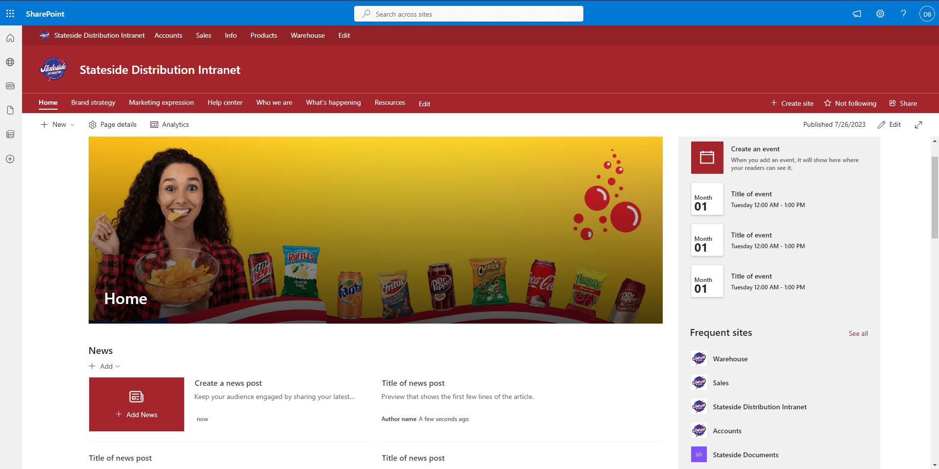Select Warehouse in top hub menu
This screenshot has height=469, width=939.
tap(308, 35)
